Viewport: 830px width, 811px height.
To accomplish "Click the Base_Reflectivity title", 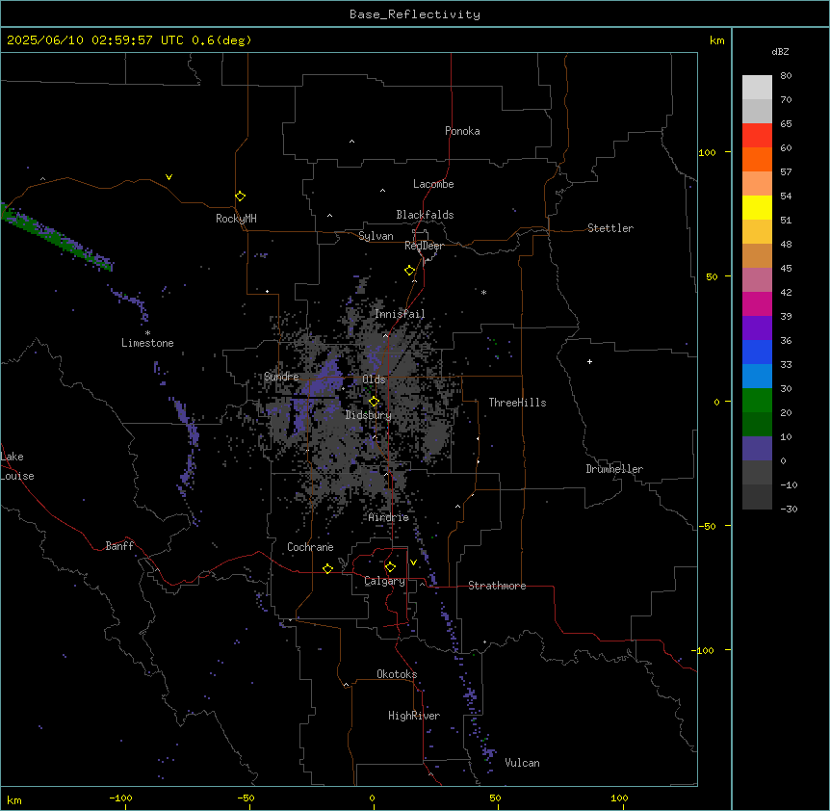I will pyautogui.click(x=415, y=14).
